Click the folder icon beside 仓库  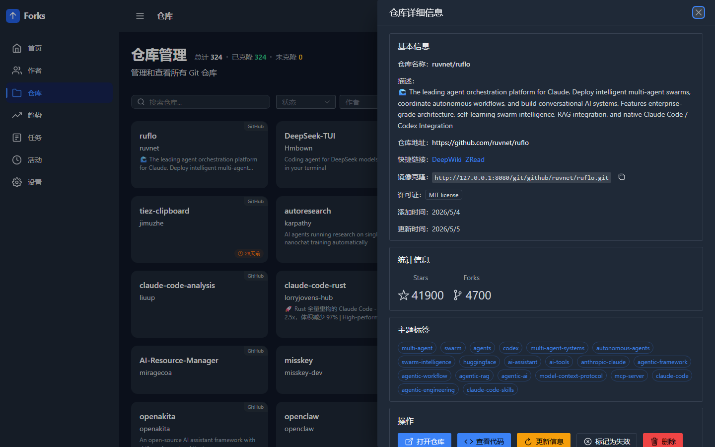coord(17,93)
